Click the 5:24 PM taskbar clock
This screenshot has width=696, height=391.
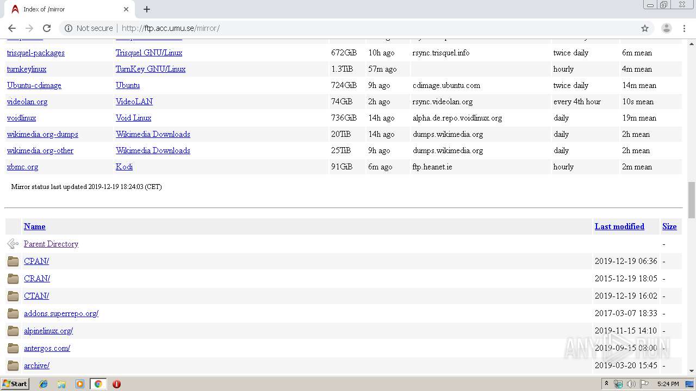point(668,384)
